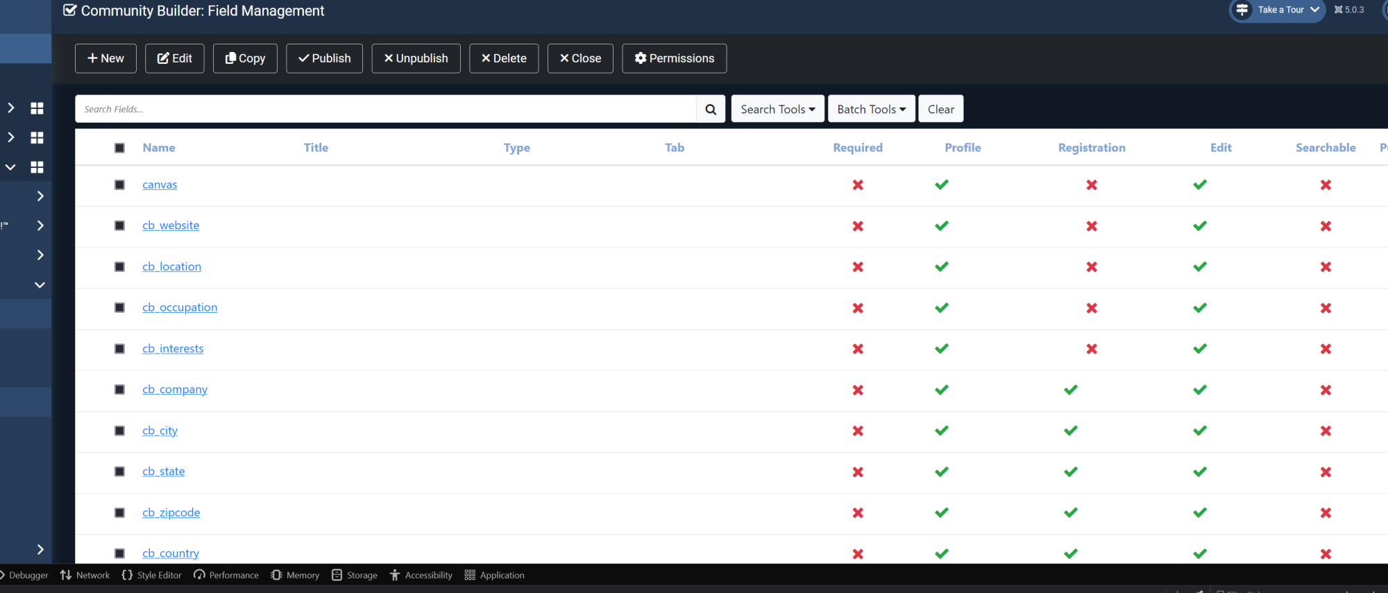Toggle Required status for canvas field
The width and height of the screenshot is (1388, 593).
pos(858,185)
